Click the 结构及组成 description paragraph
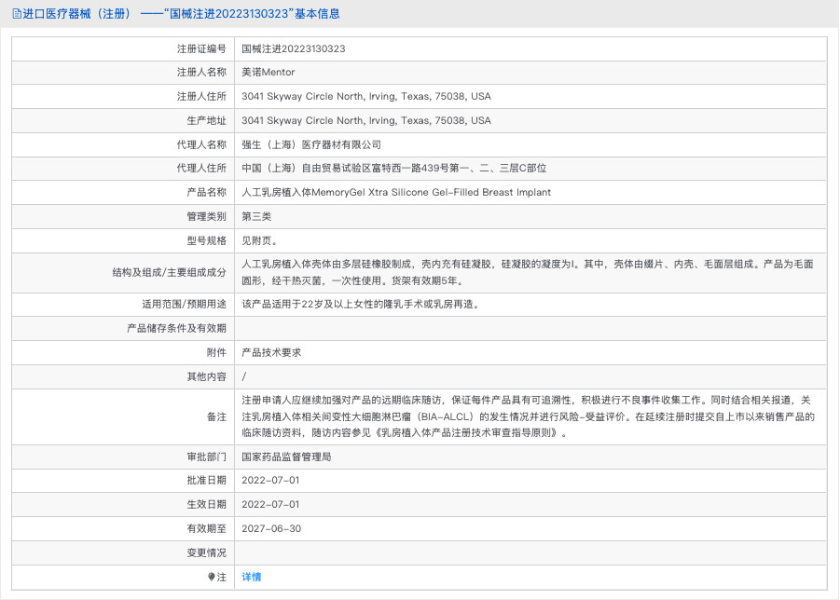Screen dimensions: 840x600 [x=528, y=272]
